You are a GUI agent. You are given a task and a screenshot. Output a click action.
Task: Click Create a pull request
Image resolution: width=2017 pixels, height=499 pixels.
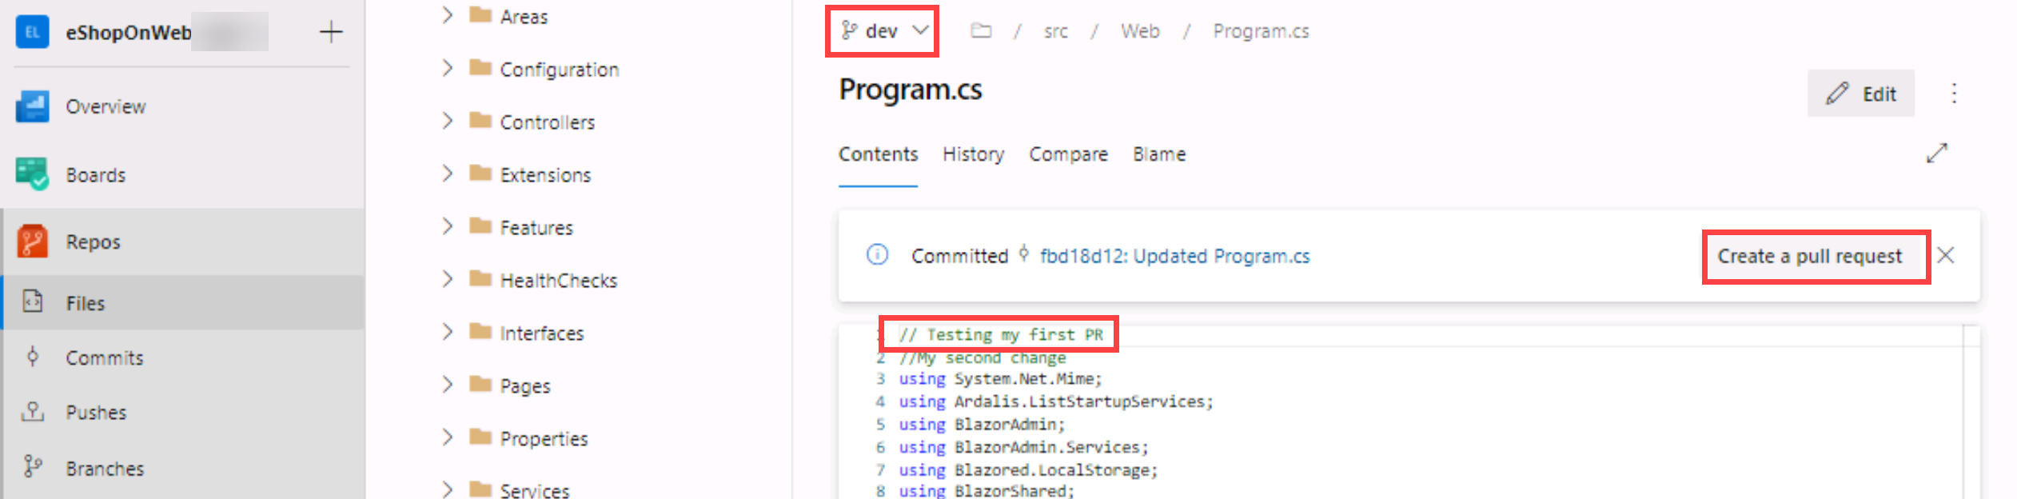tap(1809, 257)
